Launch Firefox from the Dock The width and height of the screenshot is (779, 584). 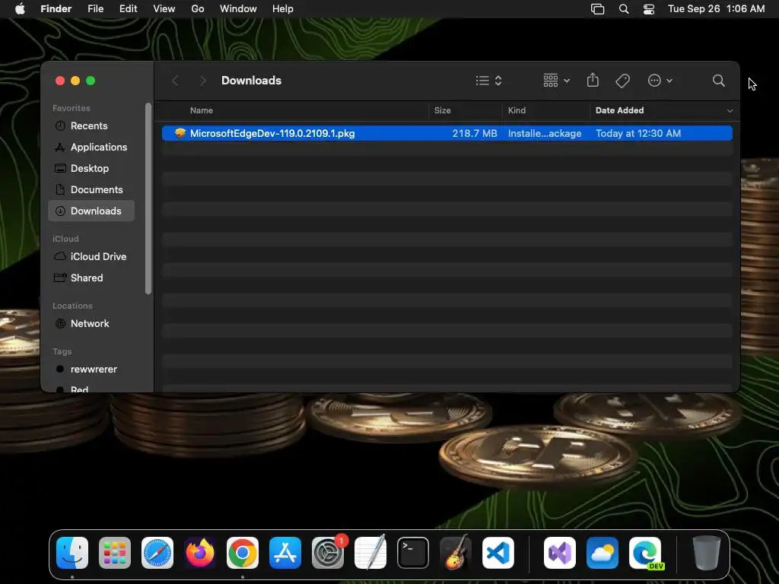pos(200,553)
